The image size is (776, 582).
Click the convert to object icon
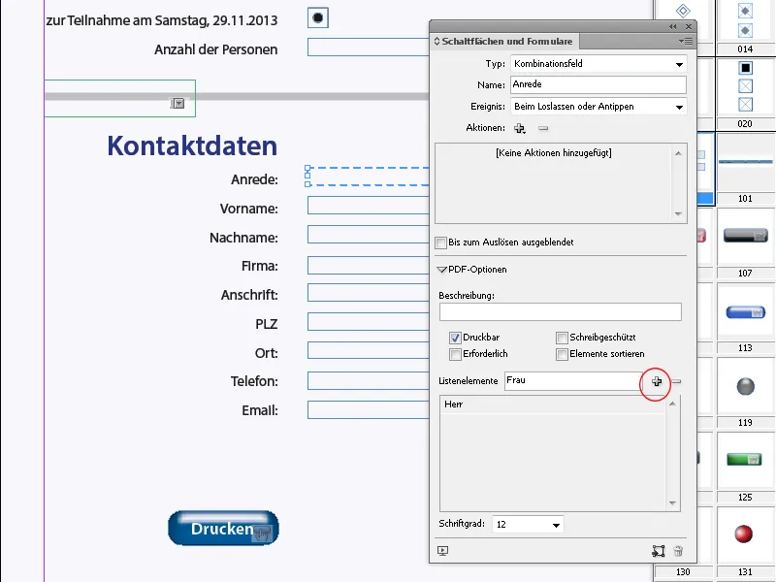(659, 551)
